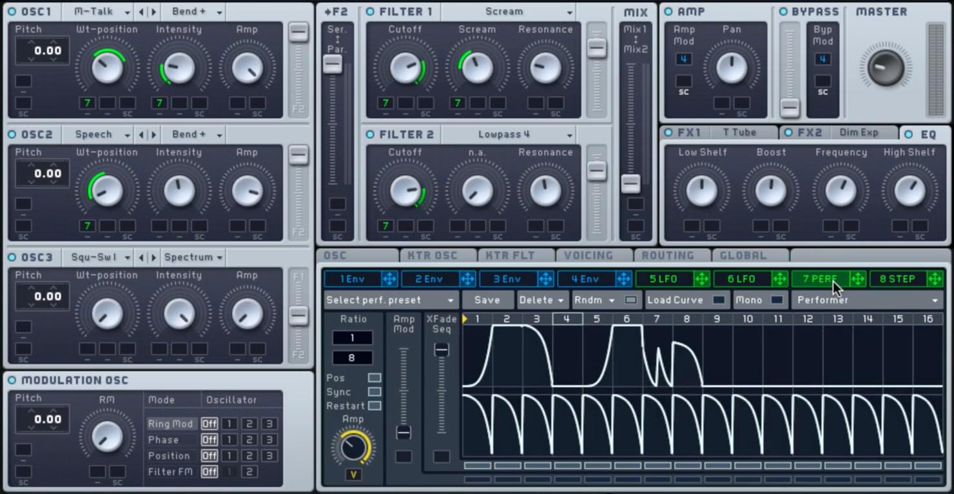Toggle Filter 2 power button
Viewport: 954px width, 494px height.
click(x=370, y=135)
